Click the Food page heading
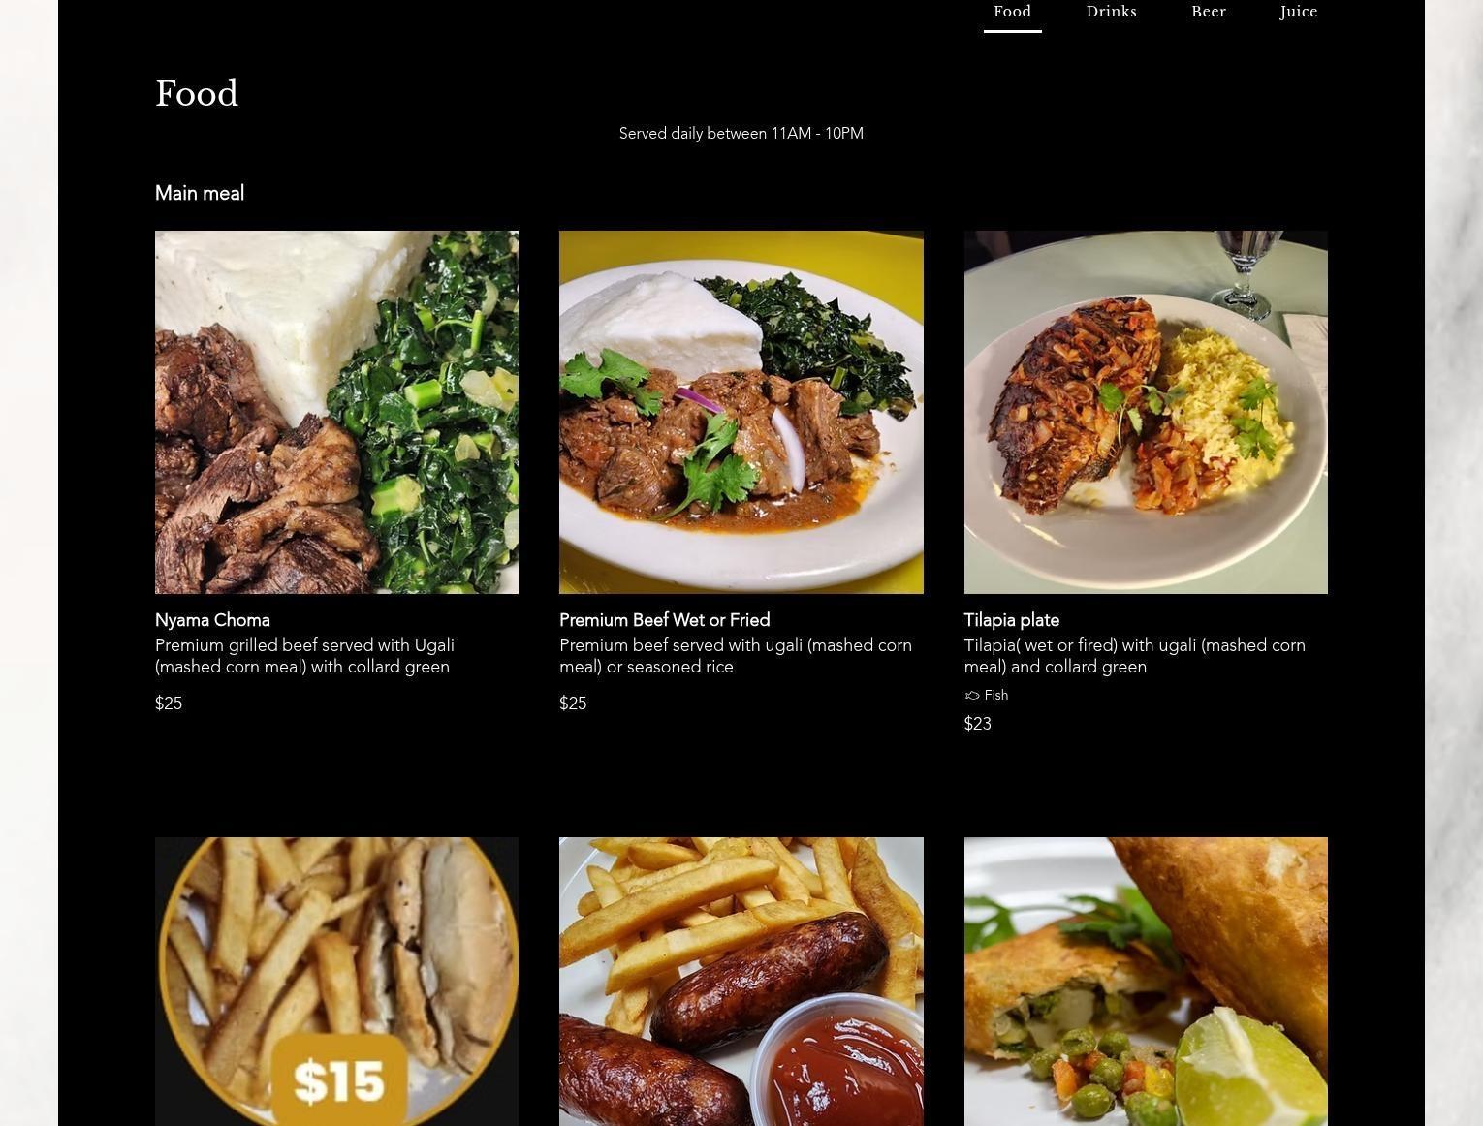The height and width of the screenshot is (1126, 1483). point(197,94)
